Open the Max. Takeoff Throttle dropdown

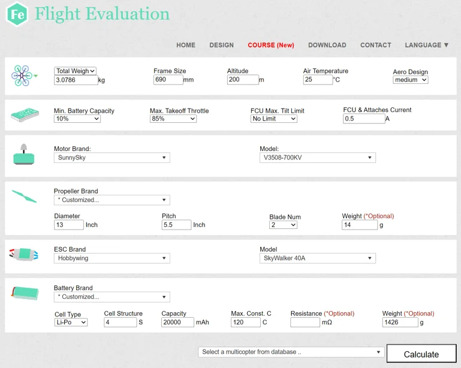point(173,119)
